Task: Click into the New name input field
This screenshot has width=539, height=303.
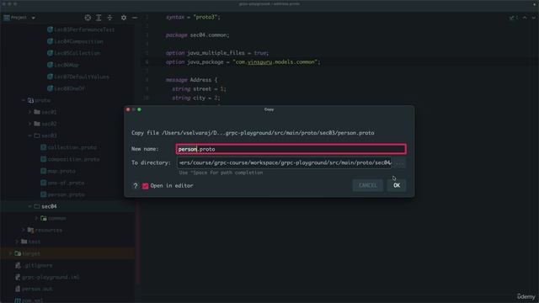Action: [x=291, y=149]
